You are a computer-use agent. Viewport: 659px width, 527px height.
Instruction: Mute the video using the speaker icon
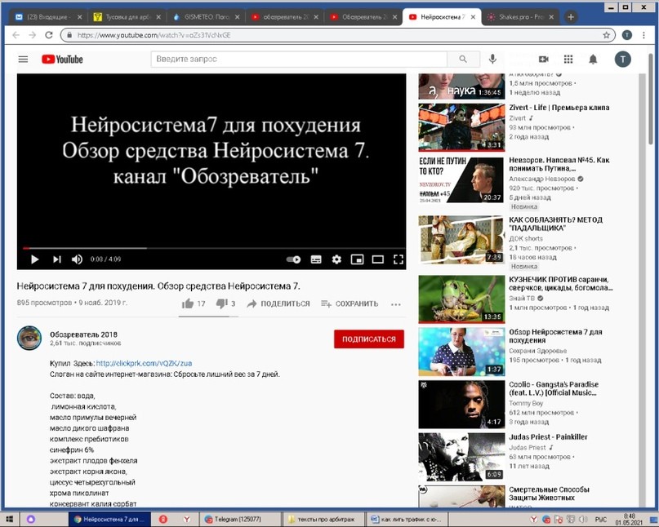77,259
